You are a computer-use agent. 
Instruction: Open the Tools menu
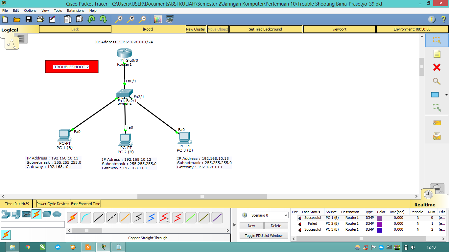pyautogui.click(x=58, y=10)
